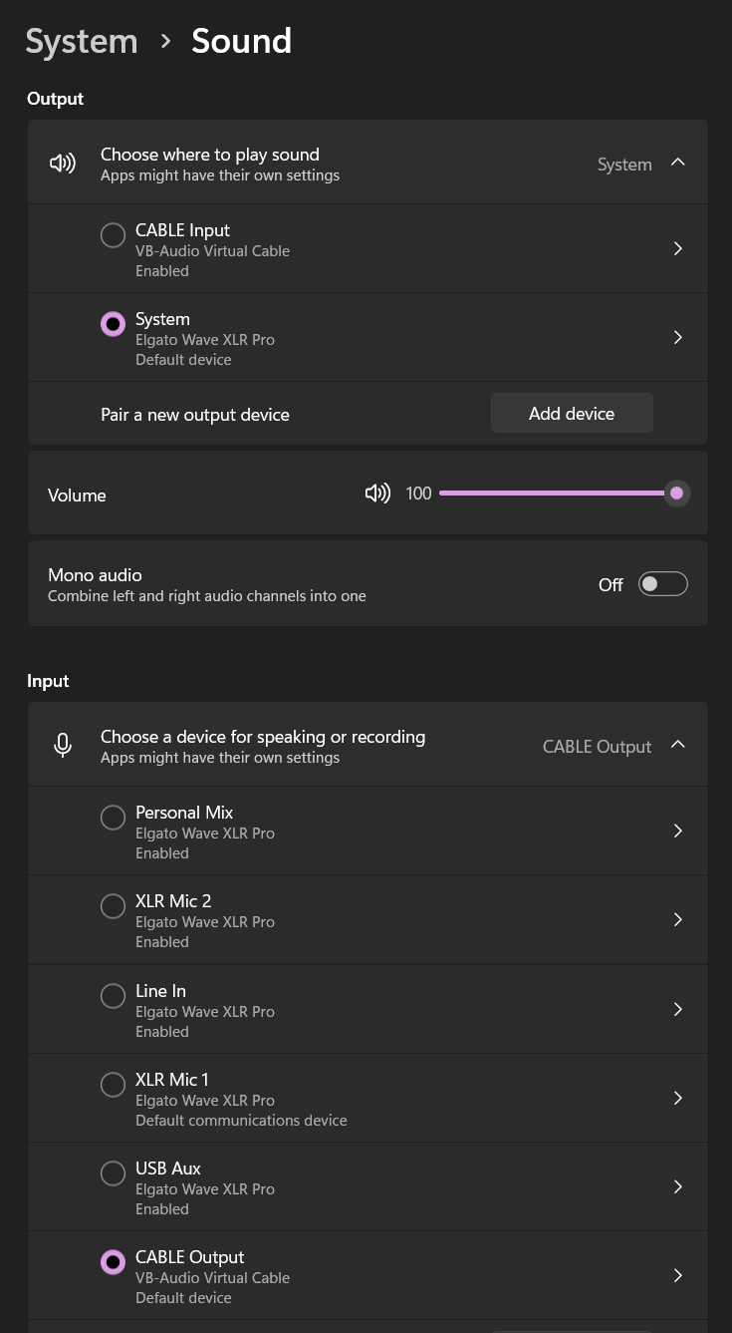Click the Output section heading
732x1333 pixels.
pos(55,99)
